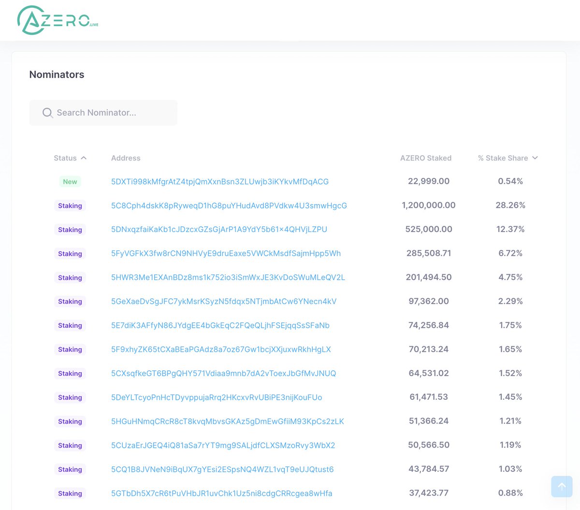Open nominator address starting 5CQ1B8JVNeN9iBq
Screen dimensions: 580x510
[222, 469]
